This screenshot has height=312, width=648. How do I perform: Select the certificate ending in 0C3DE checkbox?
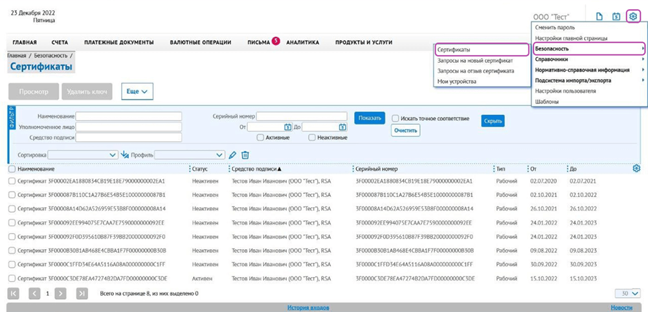(x=12, y=278)
